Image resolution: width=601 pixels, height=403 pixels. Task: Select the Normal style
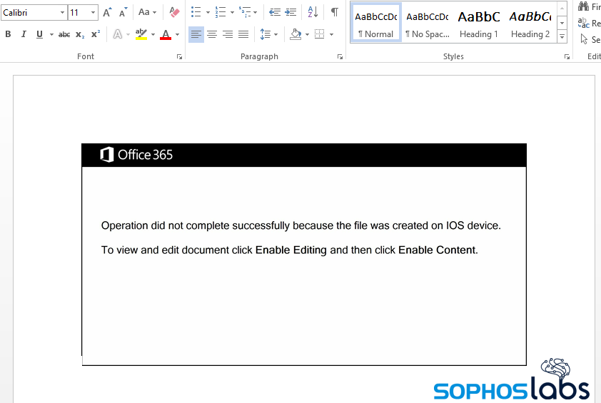pyautogui.click(x=376, y=23)
